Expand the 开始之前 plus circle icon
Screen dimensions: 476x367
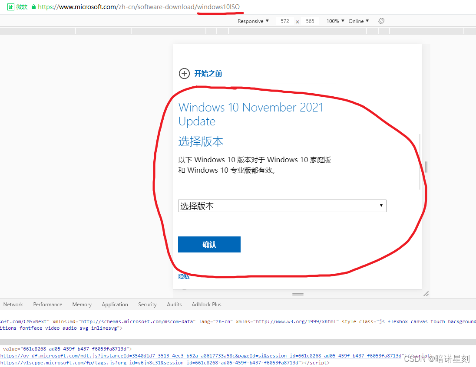(184, 73)
